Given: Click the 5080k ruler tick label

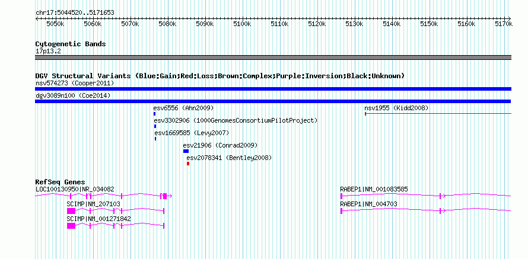Looking at the screenshot, I should [x=167, y=24].
